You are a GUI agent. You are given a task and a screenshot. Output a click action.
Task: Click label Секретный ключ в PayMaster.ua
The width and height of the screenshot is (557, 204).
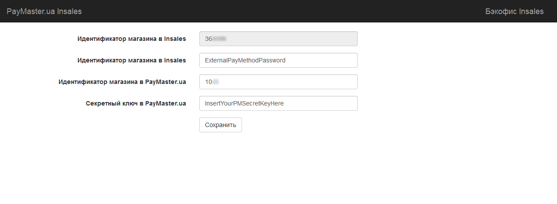[136, 103]
